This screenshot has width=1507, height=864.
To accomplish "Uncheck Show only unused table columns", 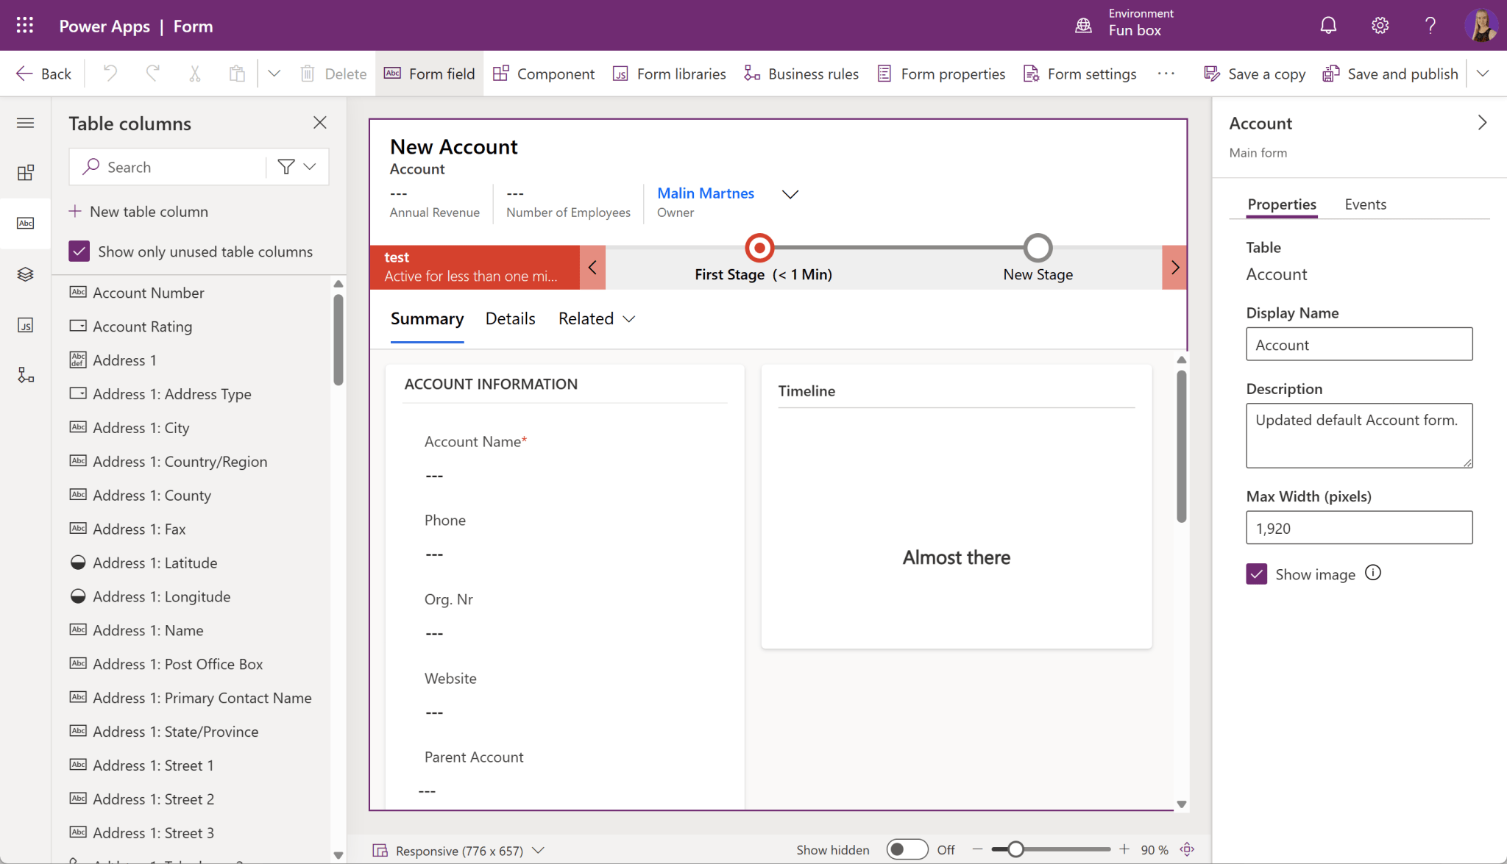I will tap(79, 251).
